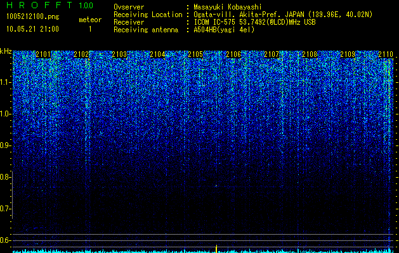Click the Receiving antenna label

(x=146, y=30)
